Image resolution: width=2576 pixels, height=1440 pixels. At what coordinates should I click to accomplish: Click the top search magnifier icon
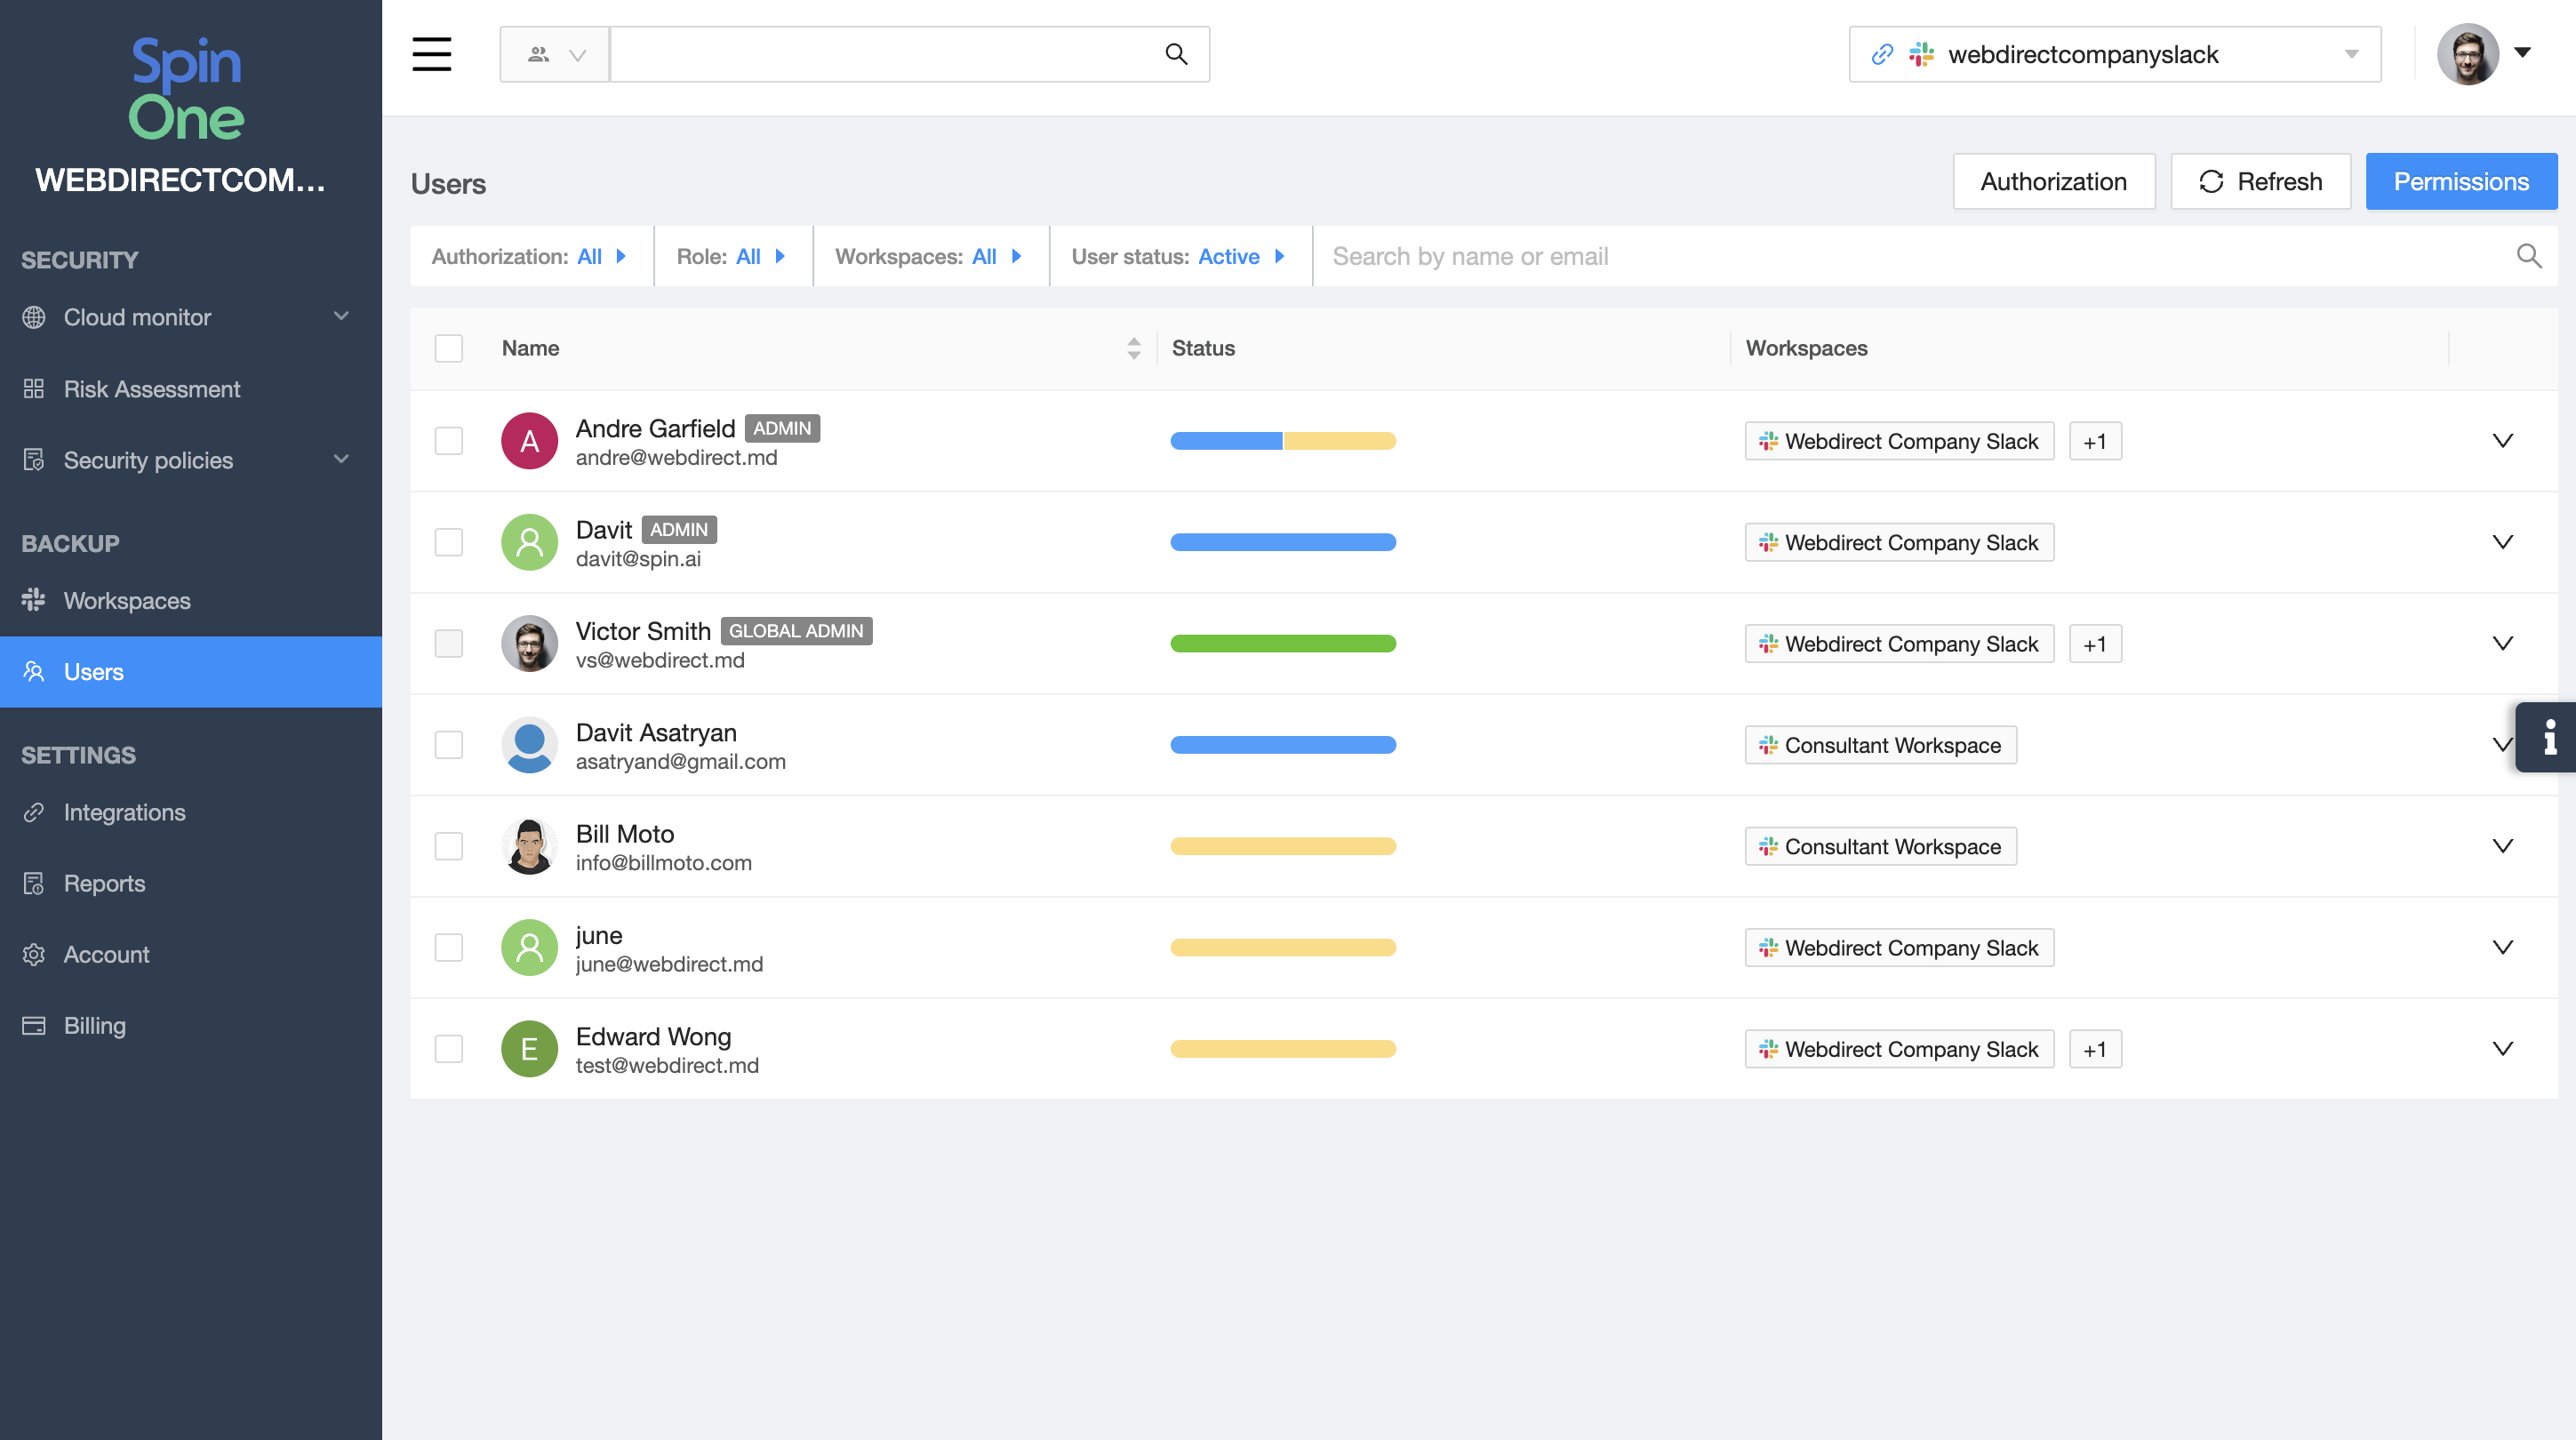(1176, 54)
